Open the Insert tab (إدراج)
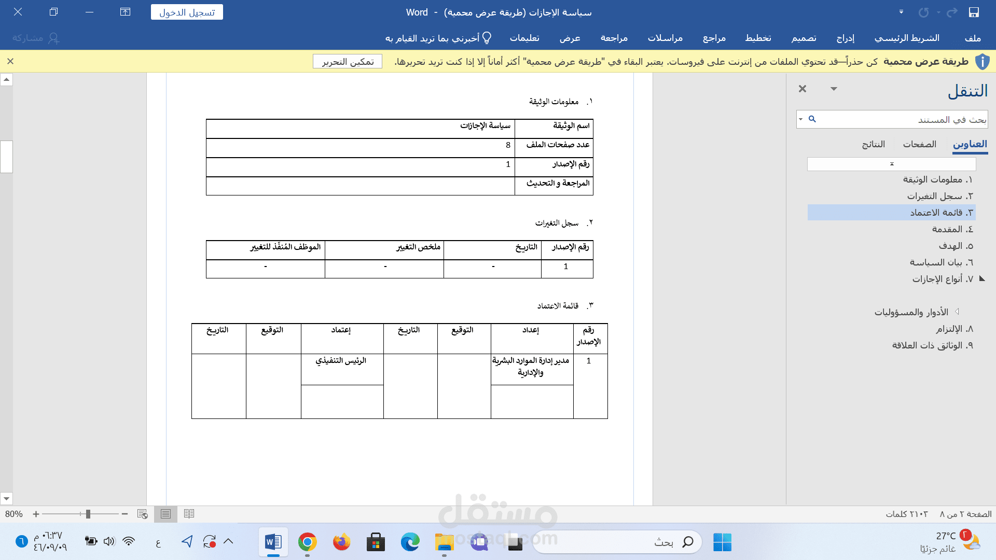 pyautogui.click(x=845, y=38)
